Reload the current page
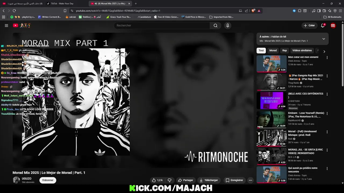The width and height of the screenshot is (344, 193). tap(14, 11)
